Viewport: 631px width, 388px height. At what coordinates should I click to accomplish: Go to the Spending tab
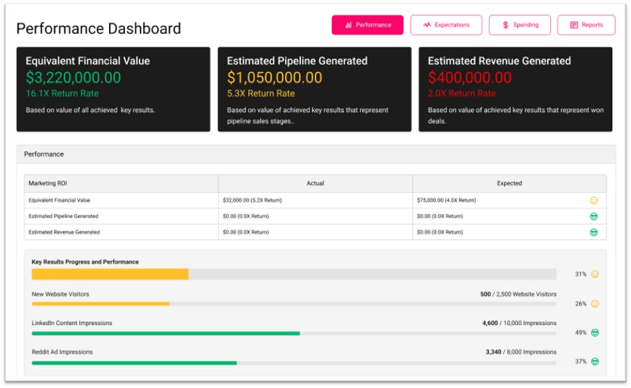coord(519,25)
